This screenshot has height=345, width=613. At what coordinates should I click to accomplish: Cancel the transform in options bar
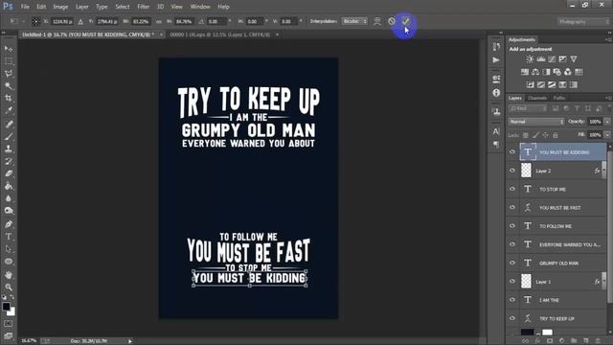[x=392, y=21]
